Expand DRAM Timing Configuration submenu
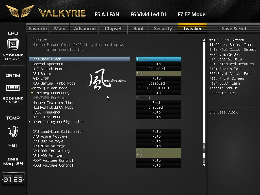This screenshot has width=260, height=195. (58, 122)
